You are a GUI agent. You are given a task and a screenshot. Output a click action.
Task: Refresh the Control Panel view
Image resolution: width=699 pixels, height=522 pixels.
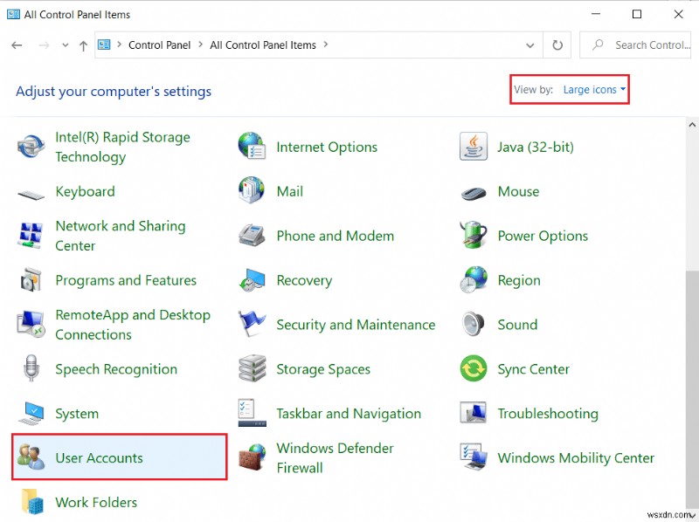[x=557, y=45]
